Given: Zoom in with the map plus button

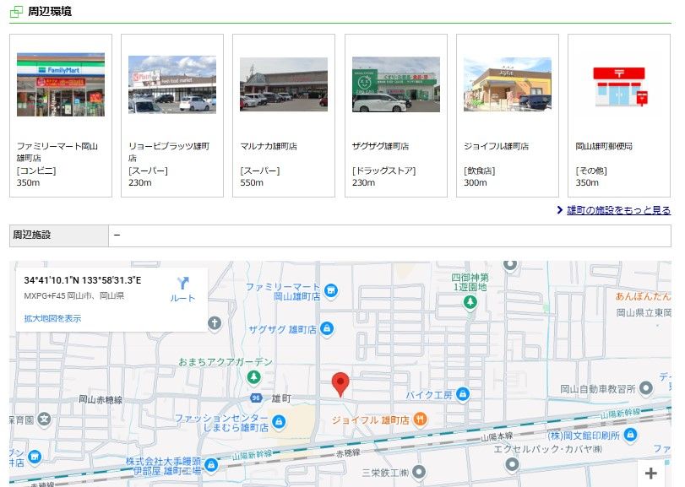Looking at the screenshot, I should click(x=651, y=473).
